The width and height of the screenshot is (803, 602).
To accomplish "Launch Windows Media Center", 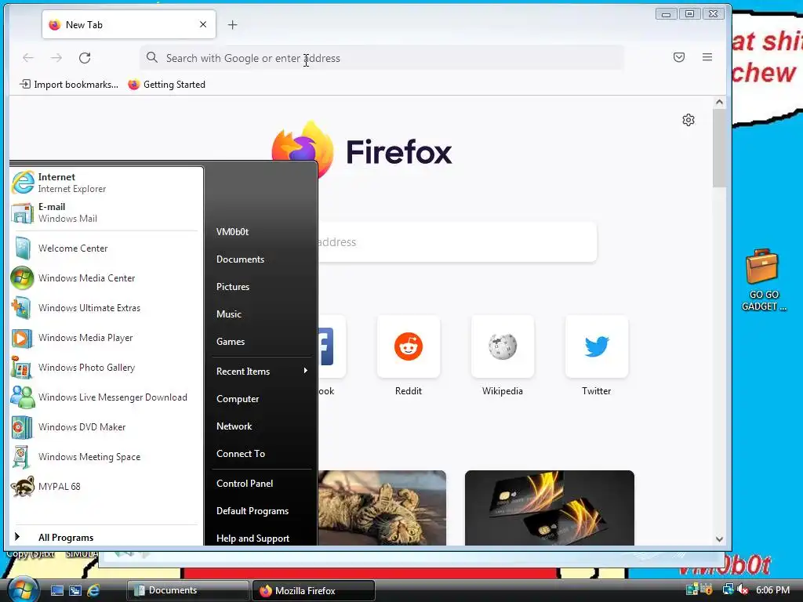I will (x=105, y=278).
